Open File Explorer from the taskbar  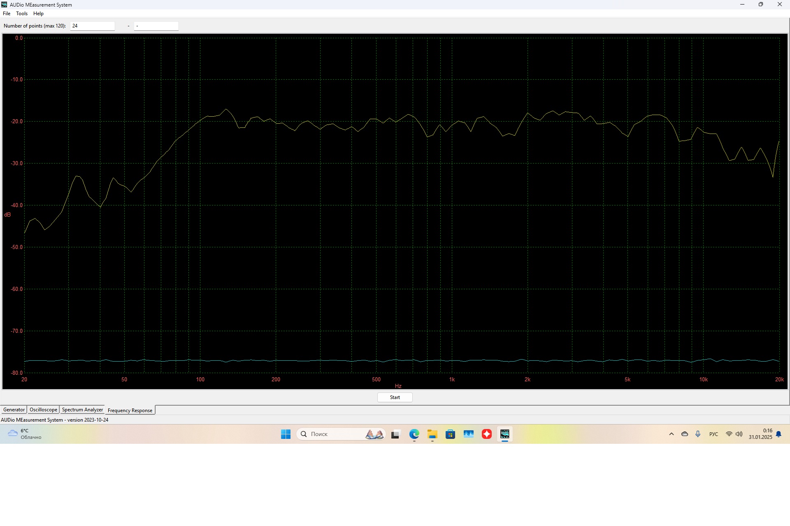(432, 434)
